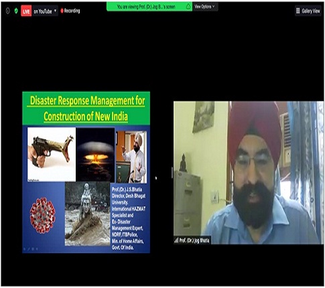Image resolution: width=325 pixels, height=288 pixels.
Task: Switch to Gallery View
Action: (308, 11)
